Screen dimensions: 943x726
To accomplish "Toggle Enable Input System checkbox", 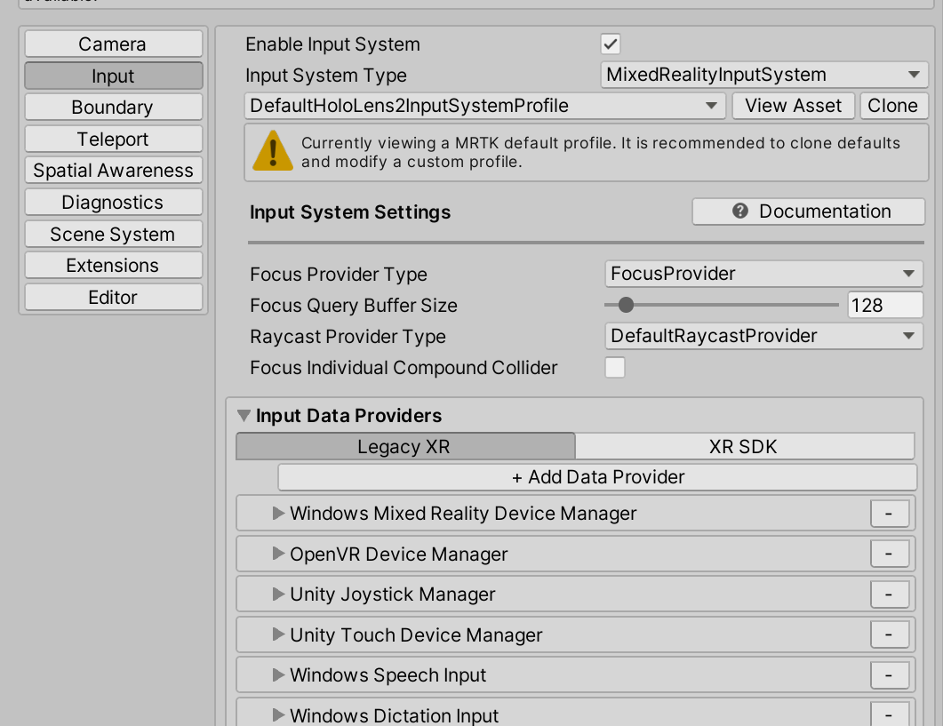I will [x=611, y=44].
